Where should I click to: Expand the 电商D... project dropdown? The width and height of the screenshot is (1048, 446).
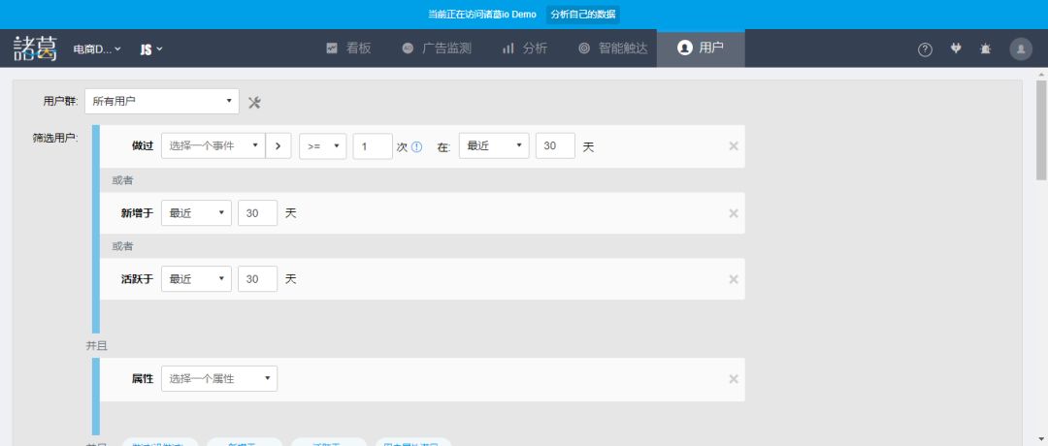coord(97,48)
